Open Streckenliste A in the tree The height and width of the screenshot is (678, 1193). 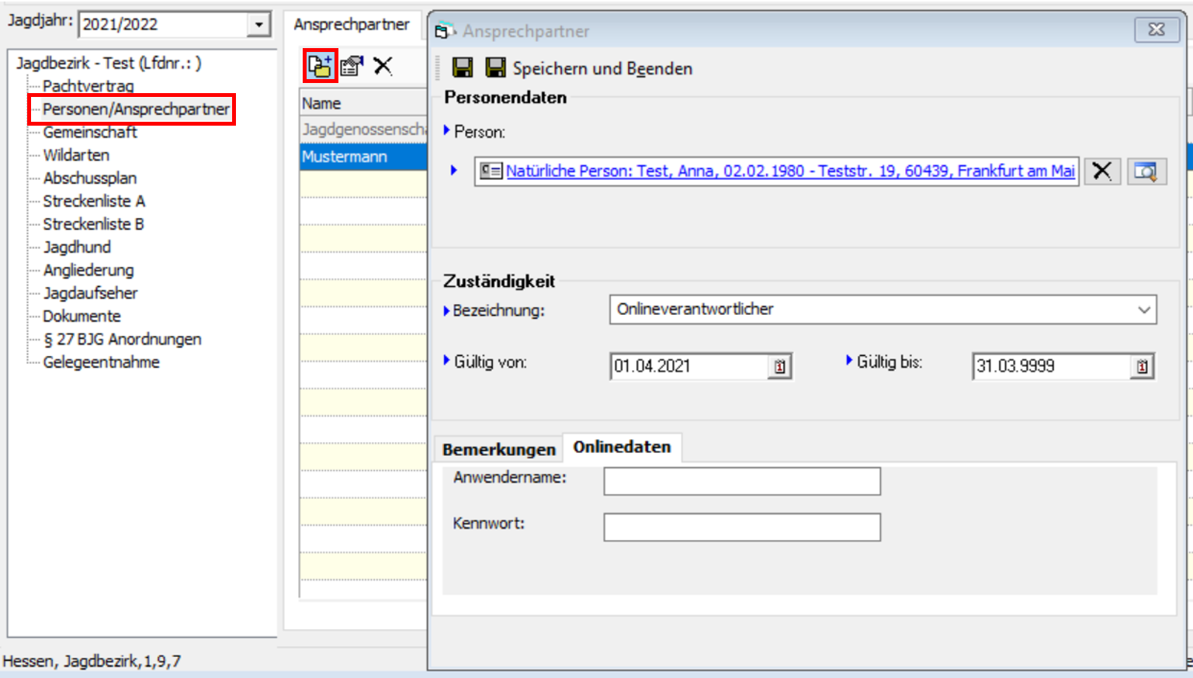(94, 201)
